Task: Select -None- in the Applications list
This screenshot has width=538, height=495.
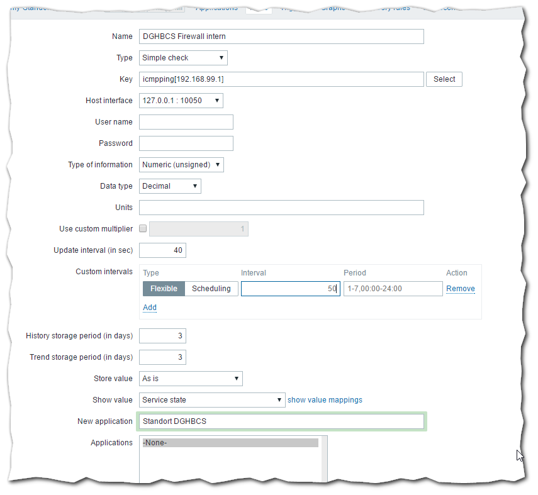Action: pos(230,443)
